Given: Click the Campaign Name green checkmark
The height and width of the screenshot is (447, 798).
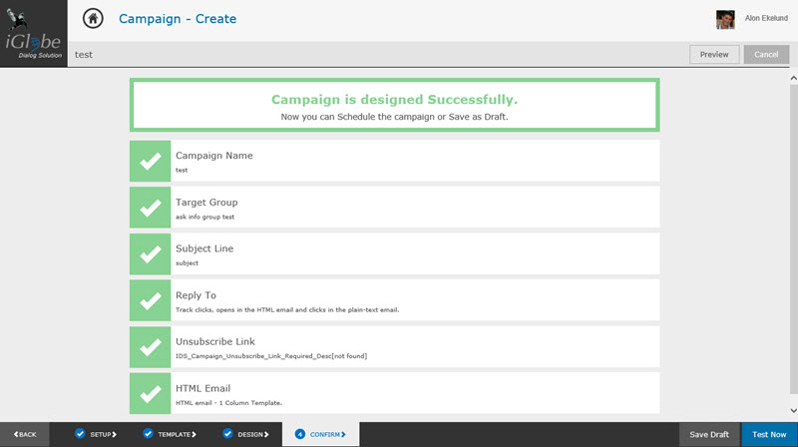Looking at the screenshot, I should (x=151, y=162).
